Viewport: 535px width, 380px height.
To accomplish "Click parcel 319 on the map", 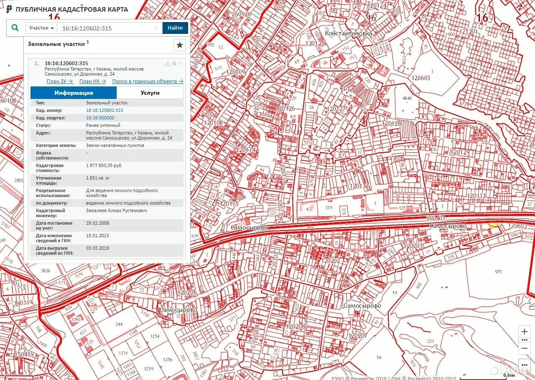I will point(329,208).
